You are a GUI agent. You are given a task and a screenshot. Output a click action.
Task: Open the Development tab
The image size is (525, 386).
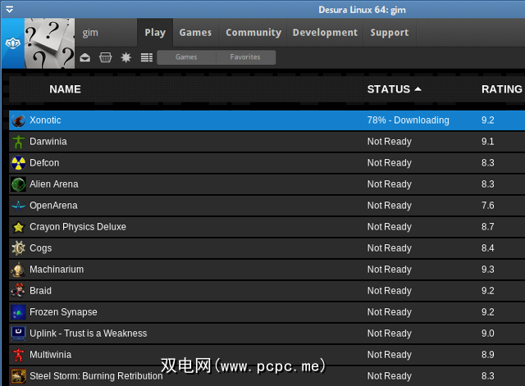coord(325,33)
